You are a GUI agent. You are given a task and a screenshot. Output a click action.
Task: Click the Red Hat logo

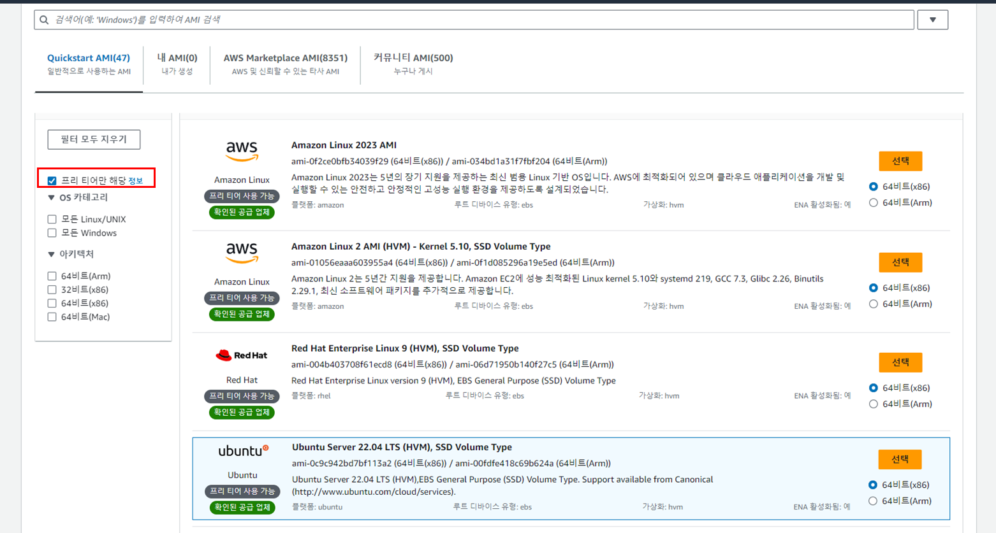tap(242, 355)
